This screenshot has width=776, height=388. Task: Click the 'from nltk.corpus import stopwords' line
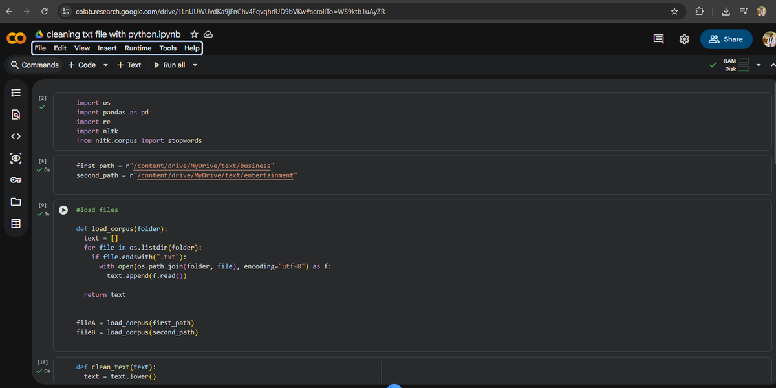tap(139, 140)
